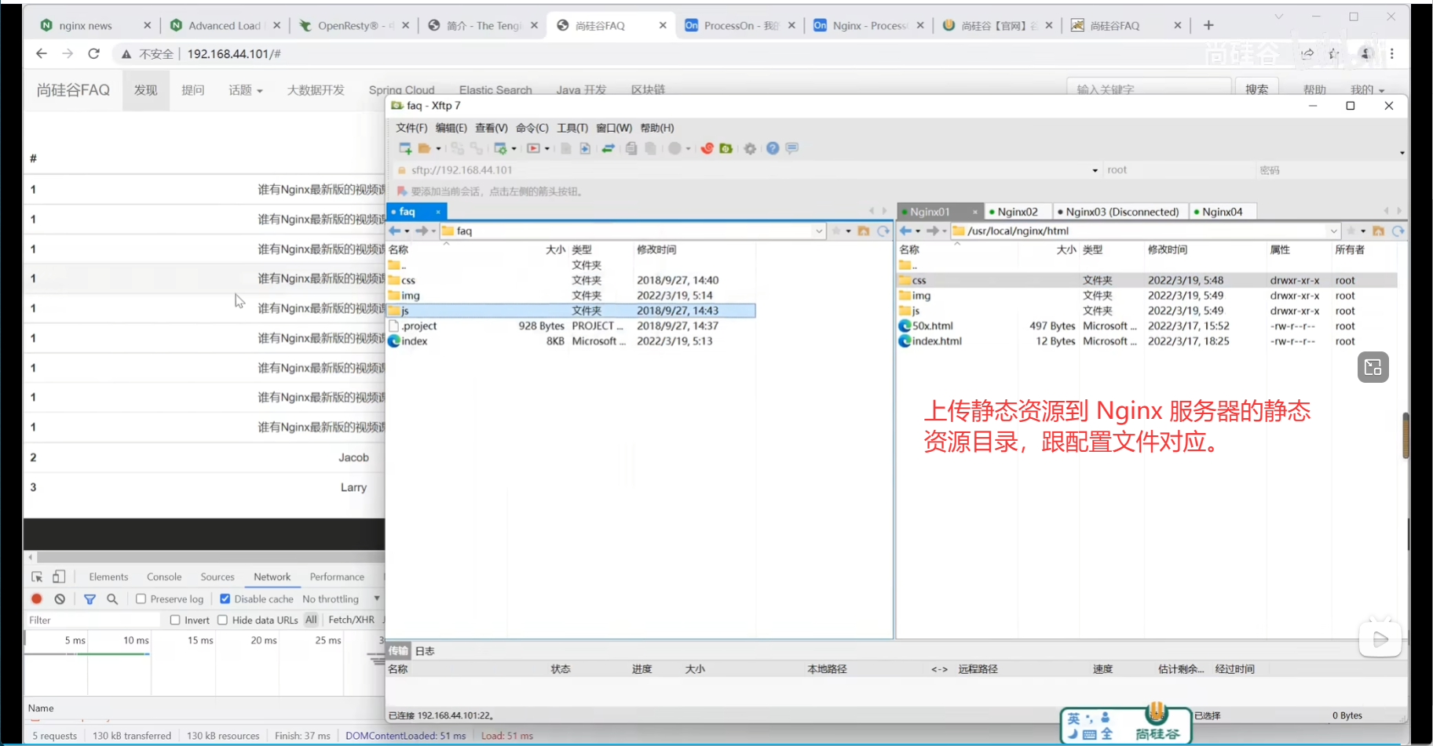Click the red play terminal icon in Xftp toolbar
Image resolution: width=1433 pixels, height=746 pixels.
(534, 148)
